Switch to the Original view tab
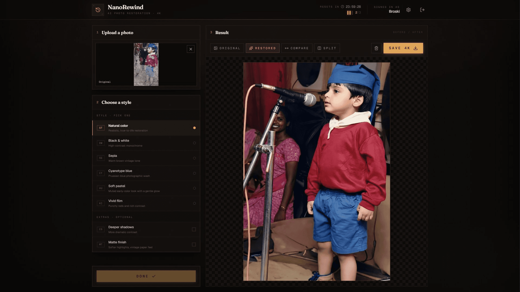Image resolution: width=520 pixels, height=292 pixels. click(x=227, y=48)
